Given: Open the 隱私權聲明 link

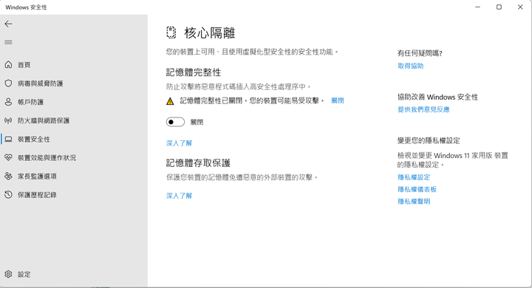Looking at the screenshot, I should 414,202.
